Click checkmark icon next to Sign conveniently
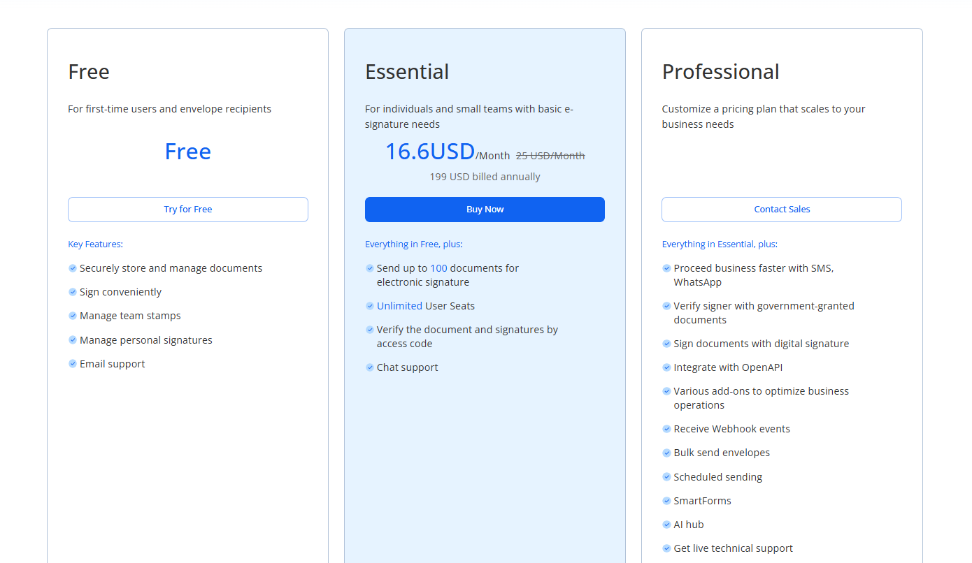The image size is (972, 563). pos(73,292)
